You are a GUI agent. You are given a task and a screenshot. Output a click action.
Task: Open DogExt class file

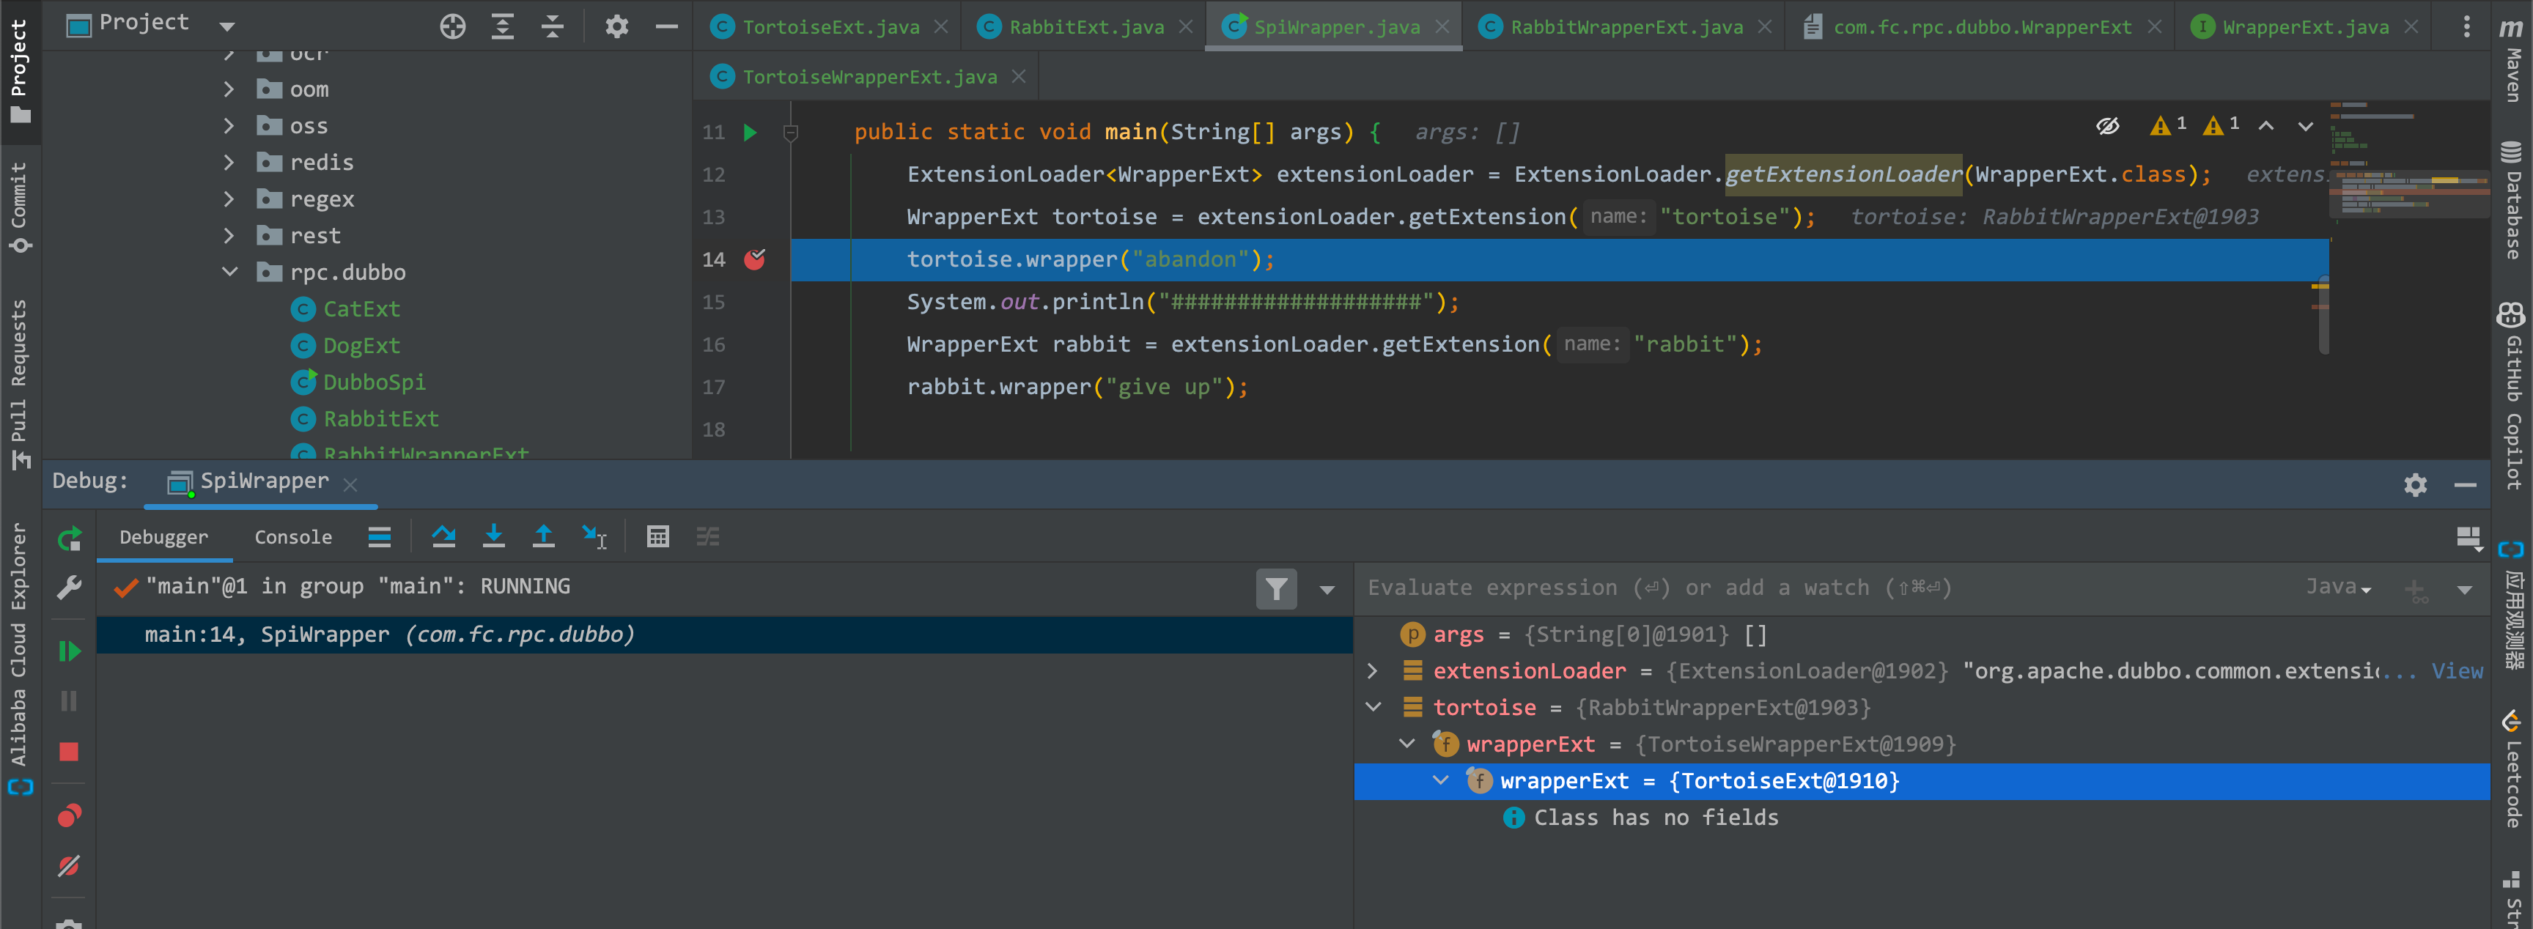(361, 346)
